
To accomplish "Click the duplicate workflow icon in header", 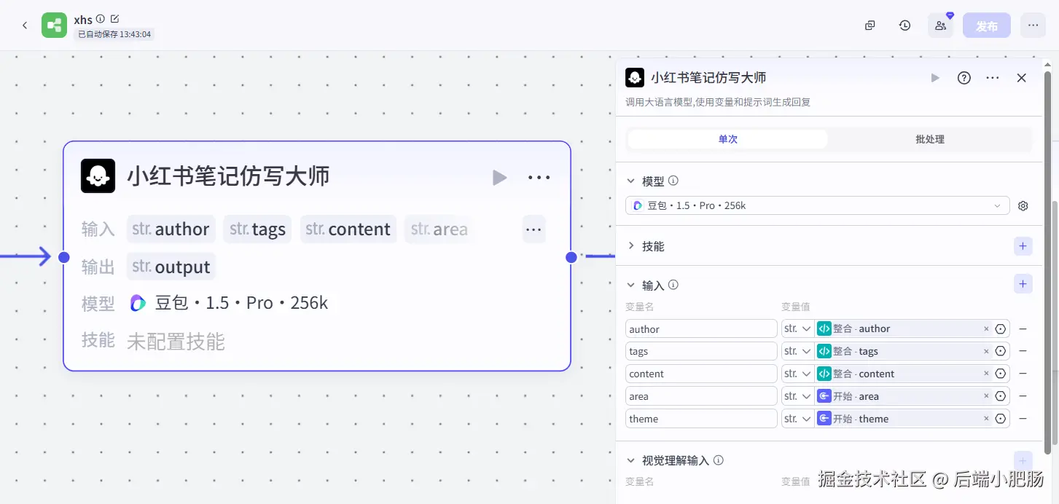I will 870,25.
